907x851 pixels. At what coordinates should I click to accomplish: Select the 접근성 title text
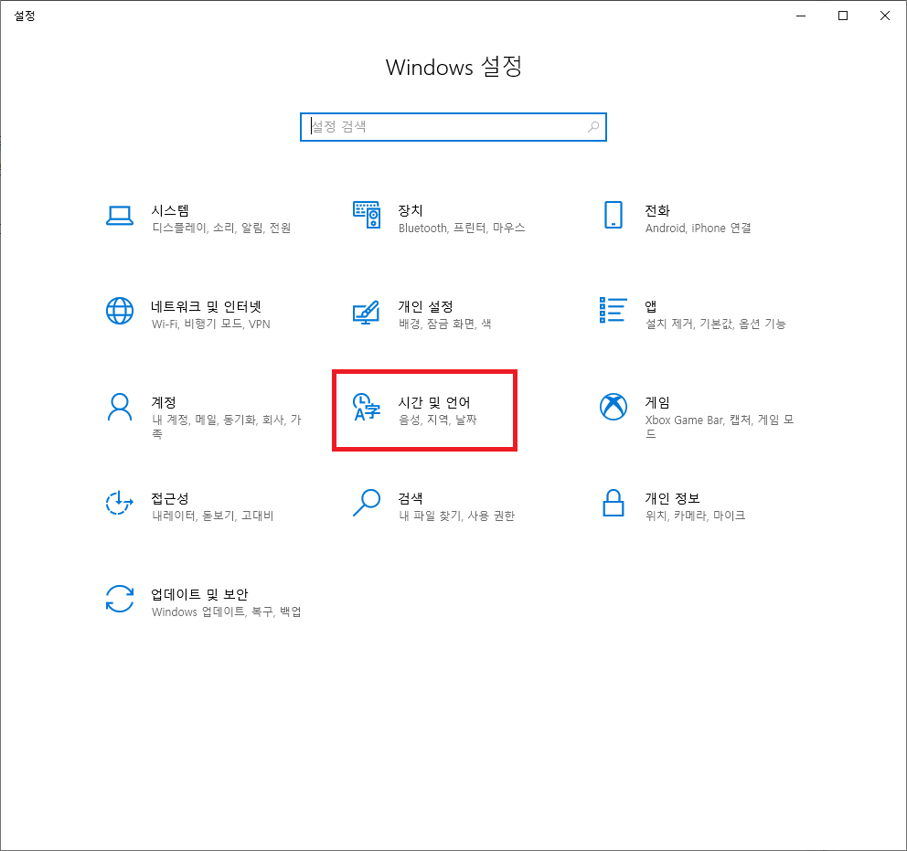170,498
